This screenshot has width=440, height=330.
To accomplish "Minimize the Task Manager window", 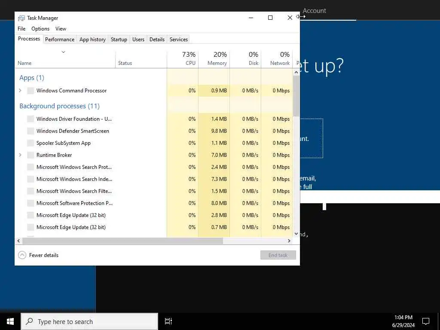I will tap(251, 18).
